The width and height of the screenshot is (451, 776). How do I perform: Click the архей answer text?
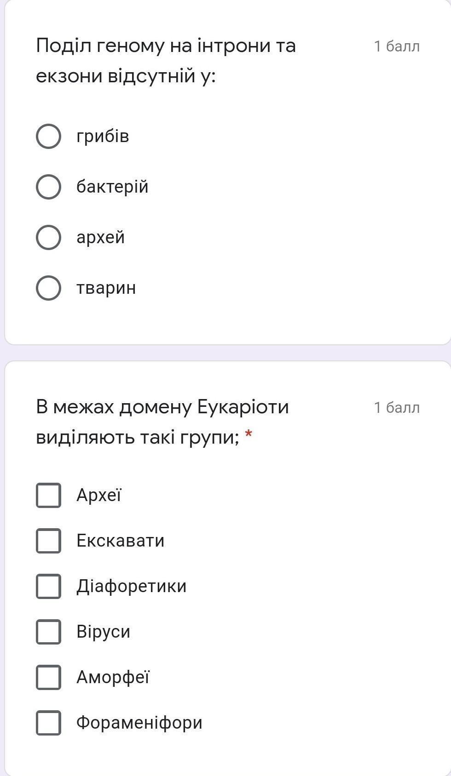(100, 238)
